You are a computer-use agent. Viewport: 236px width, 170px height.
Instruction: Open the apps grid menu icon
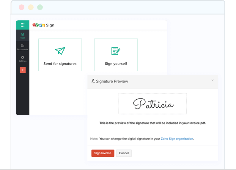23,25
